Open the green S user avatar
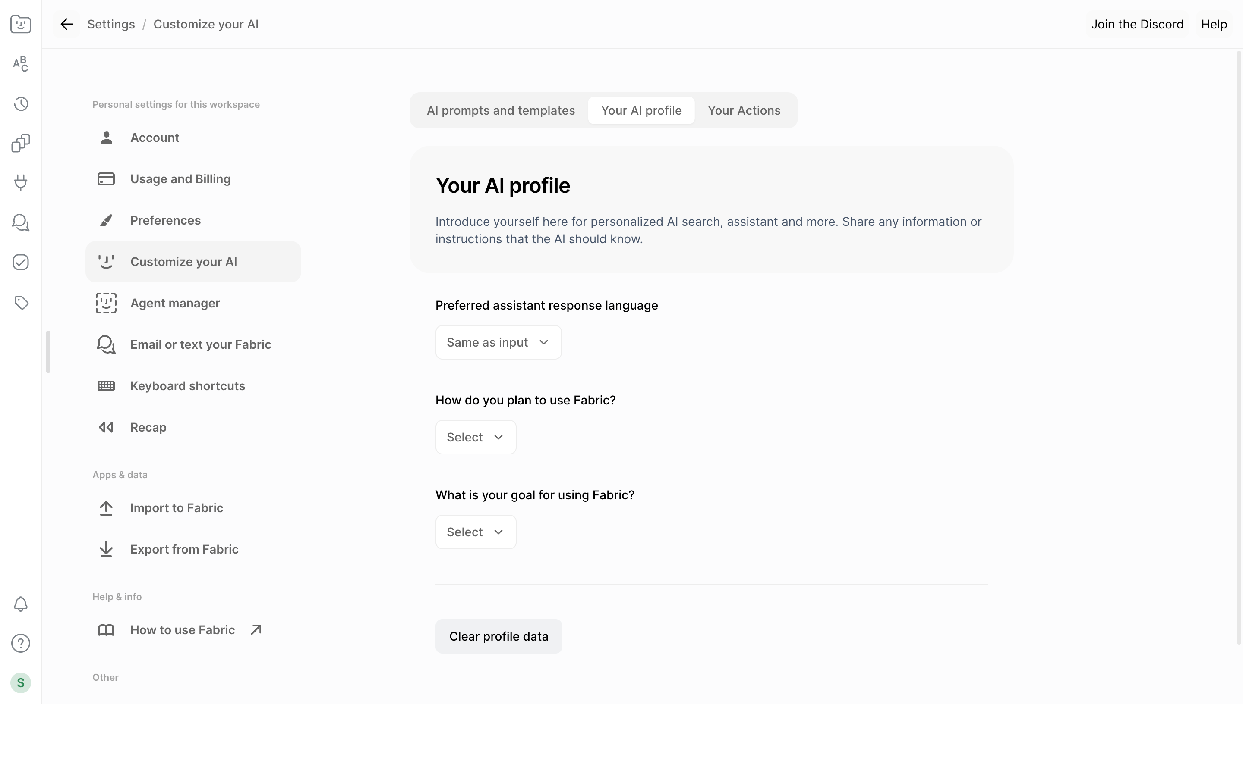 point(21,683)
